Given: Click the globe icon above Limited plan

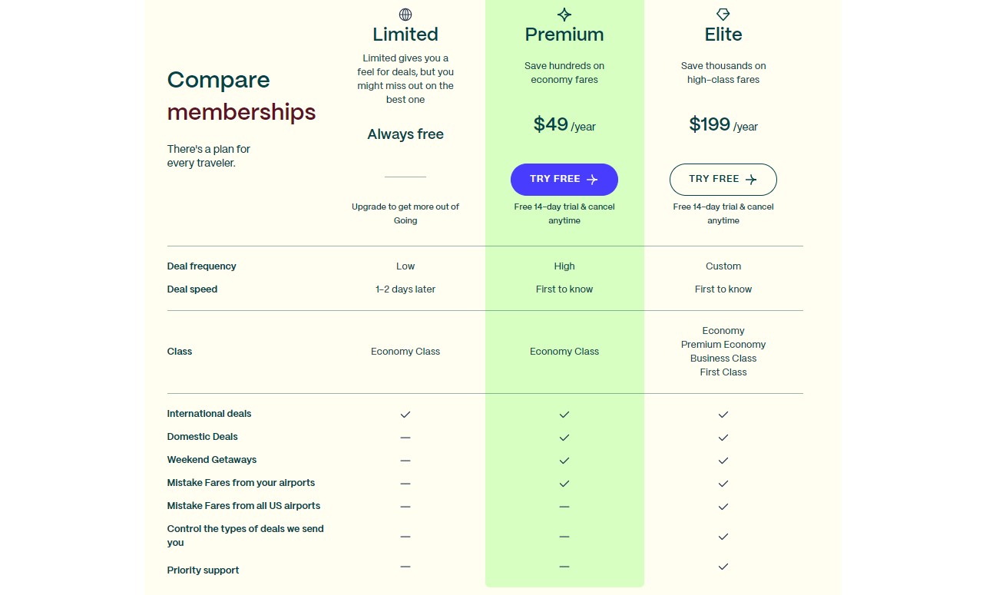Looking at the screenshot, I should click(x=405, y=14).
